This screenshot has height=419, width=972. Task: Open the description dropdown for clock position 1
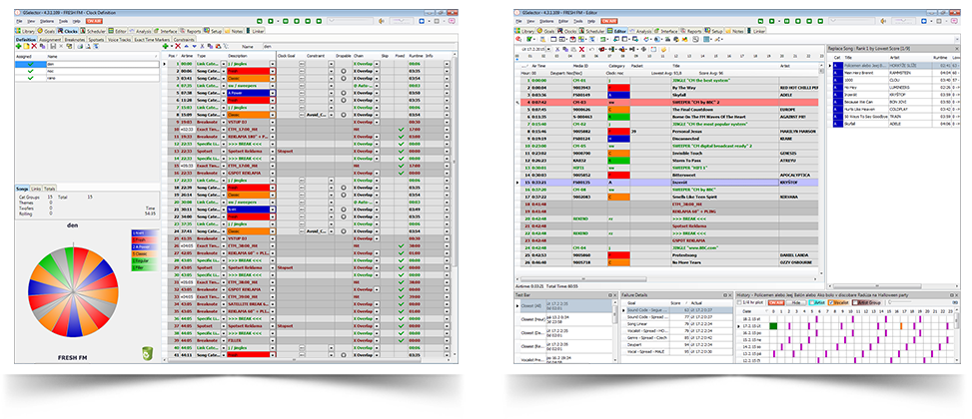click(x=273, y=64)
